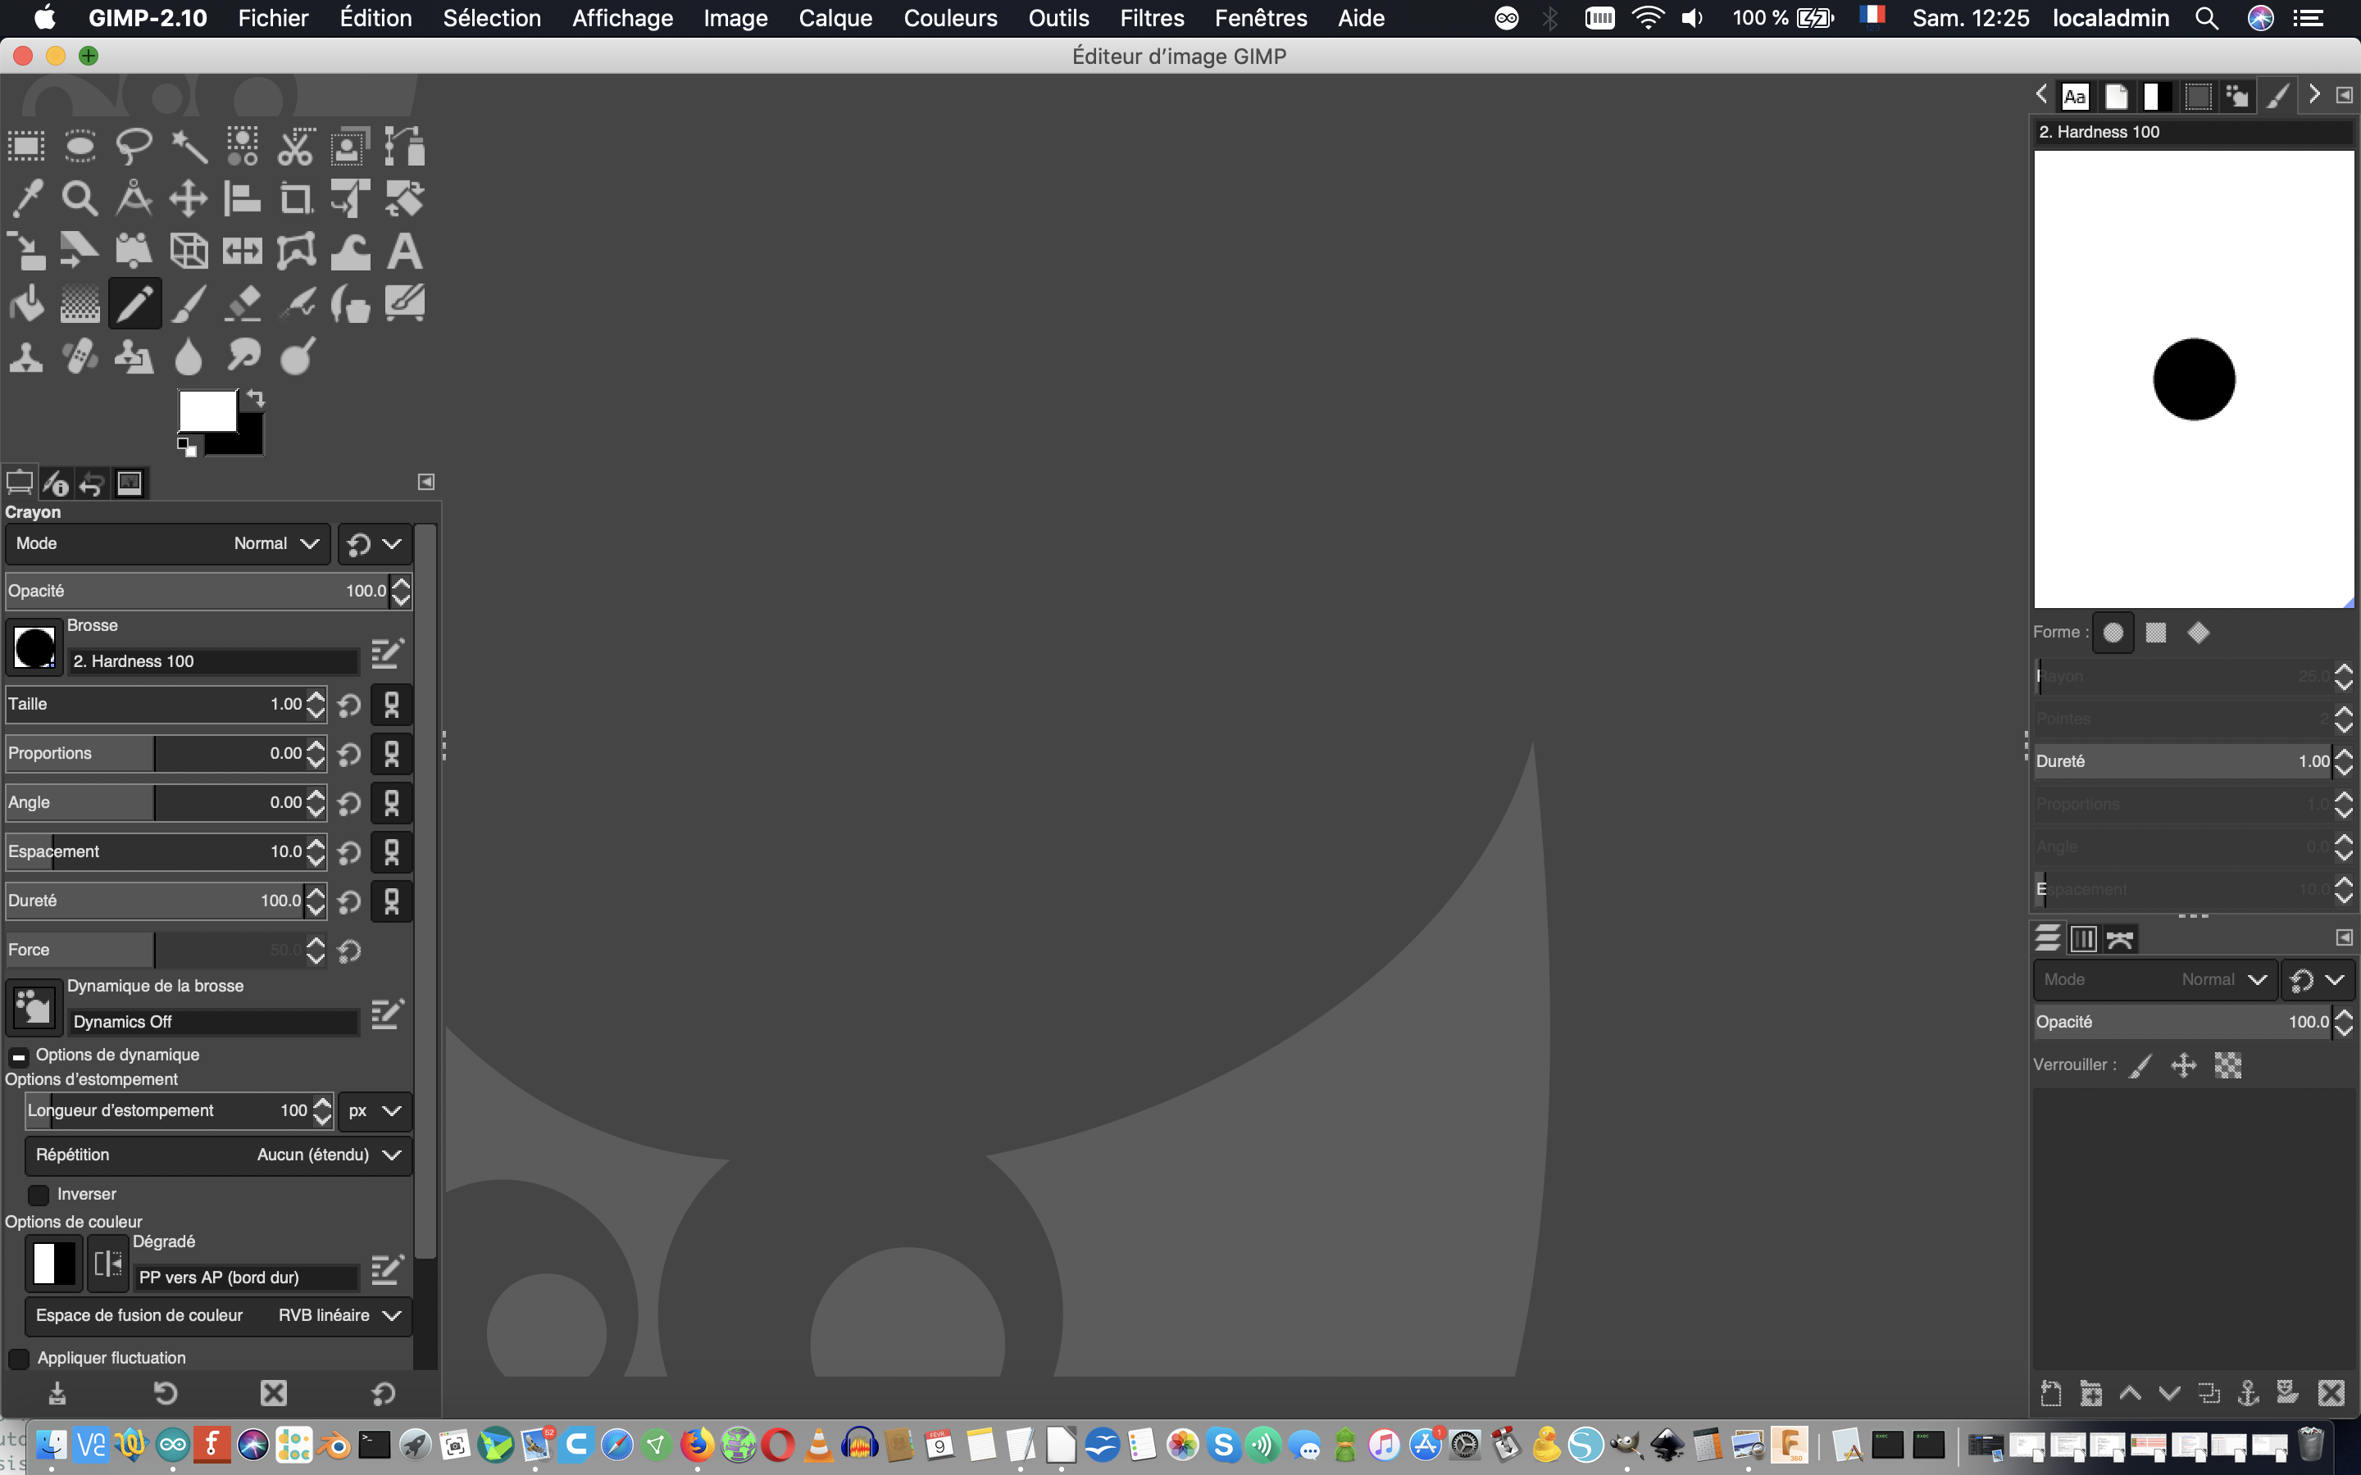Select the Move tool
This screenshot has height=1475, width=2361.
click(187, 199)
